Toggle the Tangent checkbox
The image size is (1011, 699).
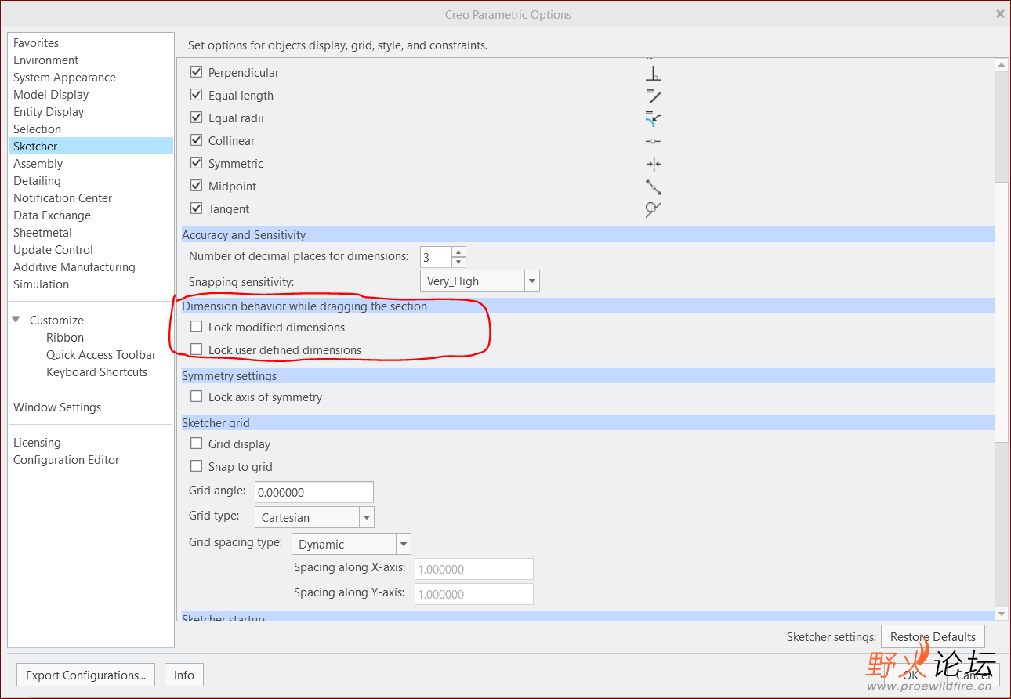(x=197, y=208)
